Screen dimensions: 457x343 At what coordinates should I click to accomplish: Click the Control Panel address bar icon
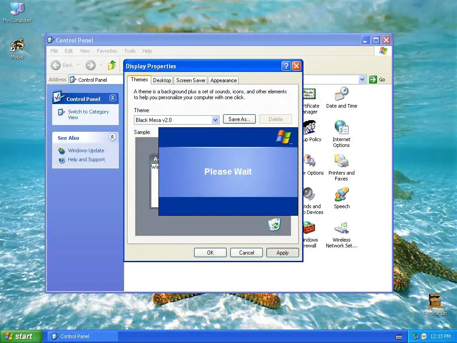coord(73,79)
